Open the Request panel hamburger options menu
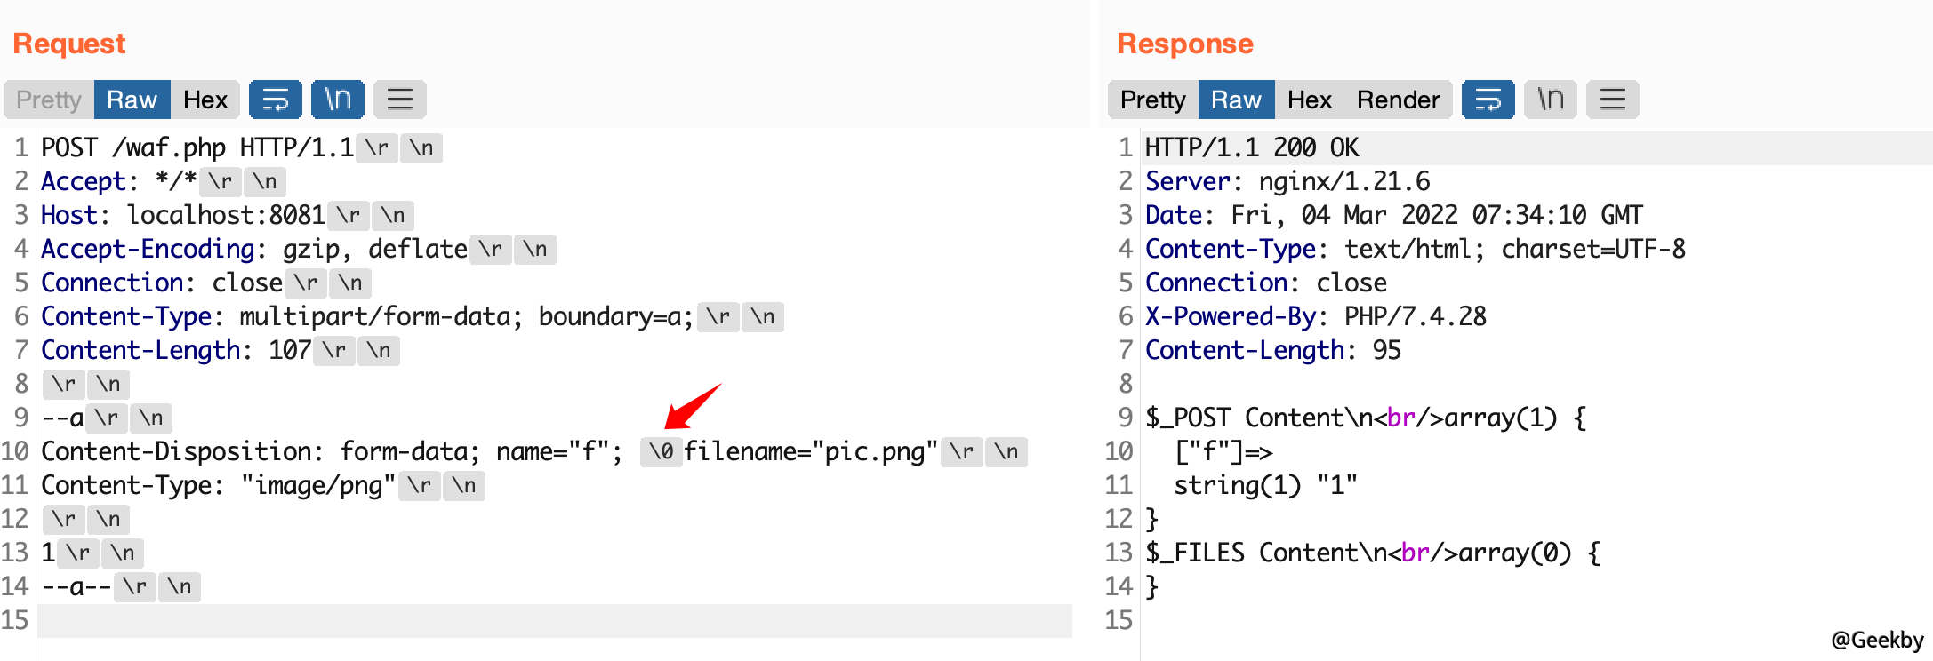 [399, 100]
